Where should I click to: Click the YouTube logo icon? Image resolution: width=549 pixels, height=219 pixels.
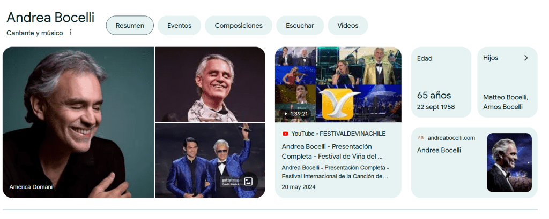point(285,134)
